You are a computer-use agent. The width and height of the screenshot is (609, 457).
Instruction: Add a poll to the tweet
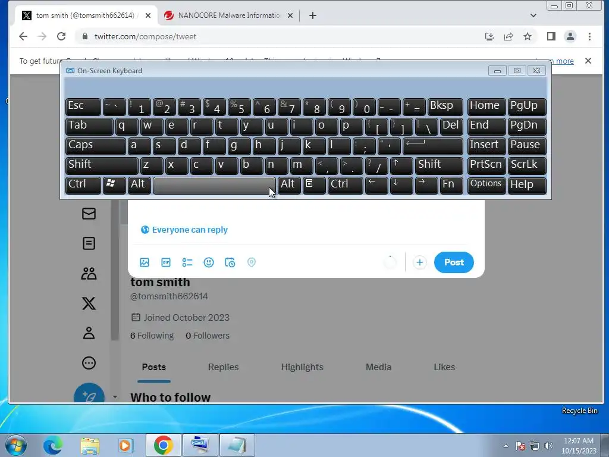[x=187, y=262]
